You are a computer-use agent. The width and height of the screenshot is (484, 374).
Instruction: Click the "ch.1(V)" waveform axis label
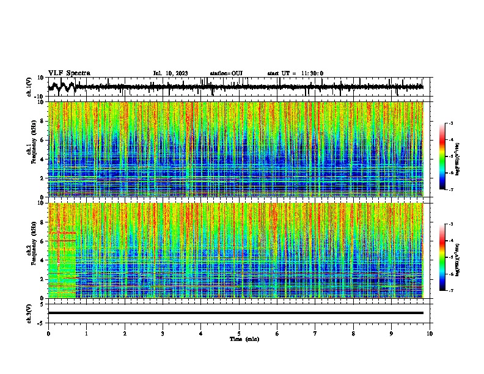point(29,87)
